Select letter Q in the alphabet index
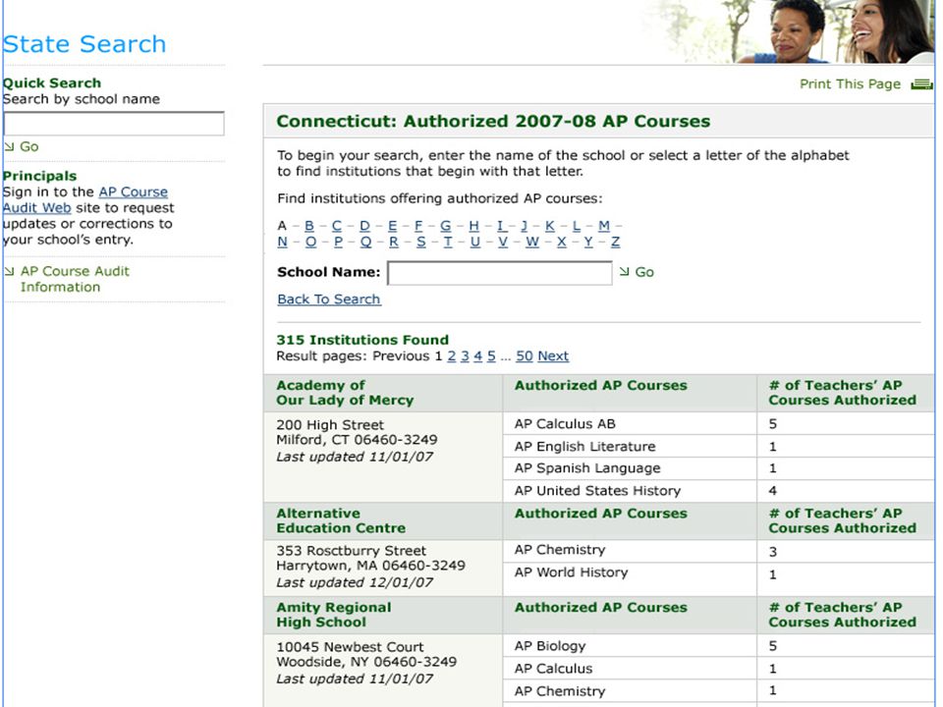Image resolution: width=943 pixels, height=707 pixels. click(365, 243)
